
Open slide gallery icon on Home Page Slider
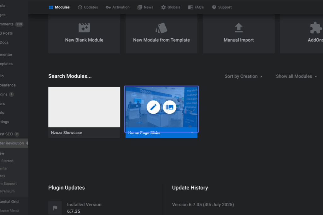pos(169,107)
